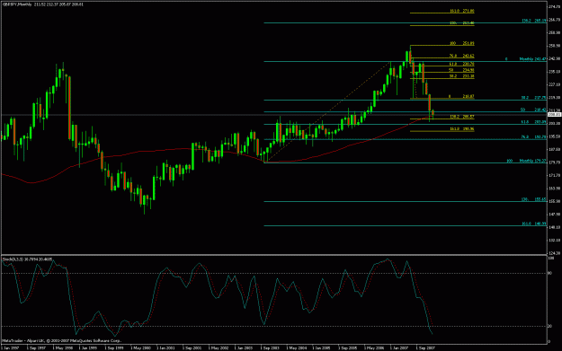
Task: Select the yellow 61.8 Fibonacci level label
Action: click(462, 64)
